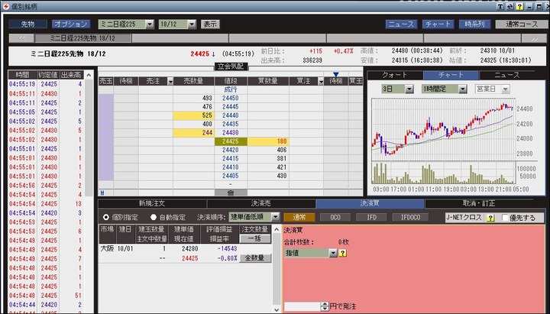
Task: Select the ミニ日経225先物 18/12 symbol tab
Action: (82, 38)
